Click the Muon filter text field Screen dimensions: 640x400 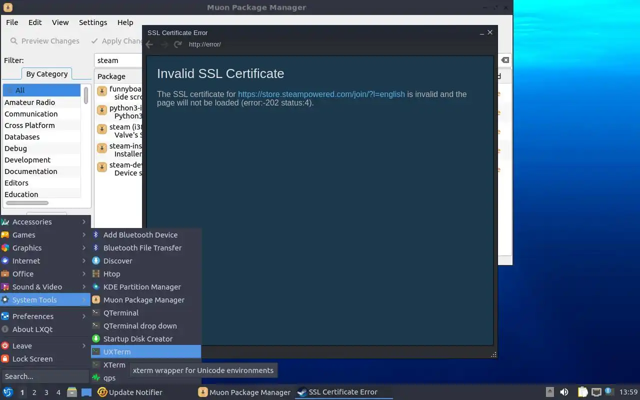click(x=119, y=60)
